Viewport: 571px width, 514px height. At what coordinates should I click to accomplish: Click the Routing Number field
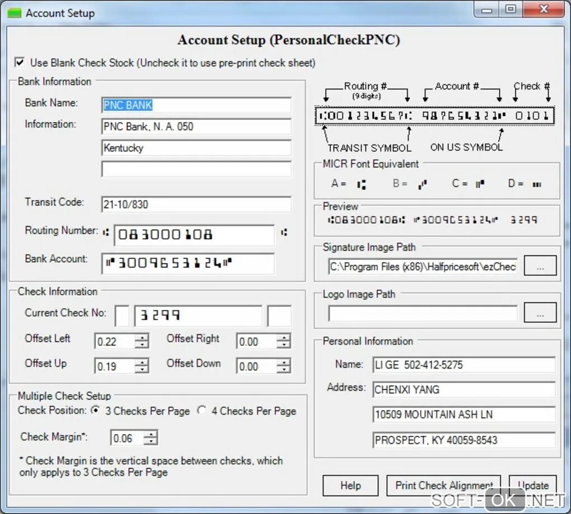[194, 235]
